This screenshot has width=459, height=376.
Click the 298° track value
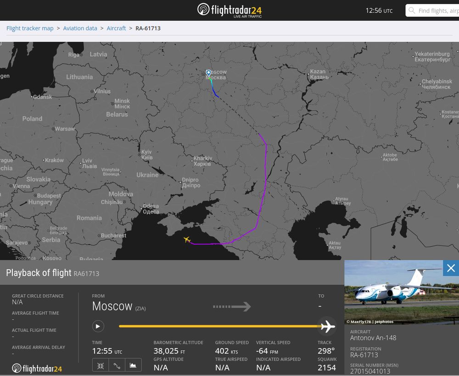click(326, 351)
